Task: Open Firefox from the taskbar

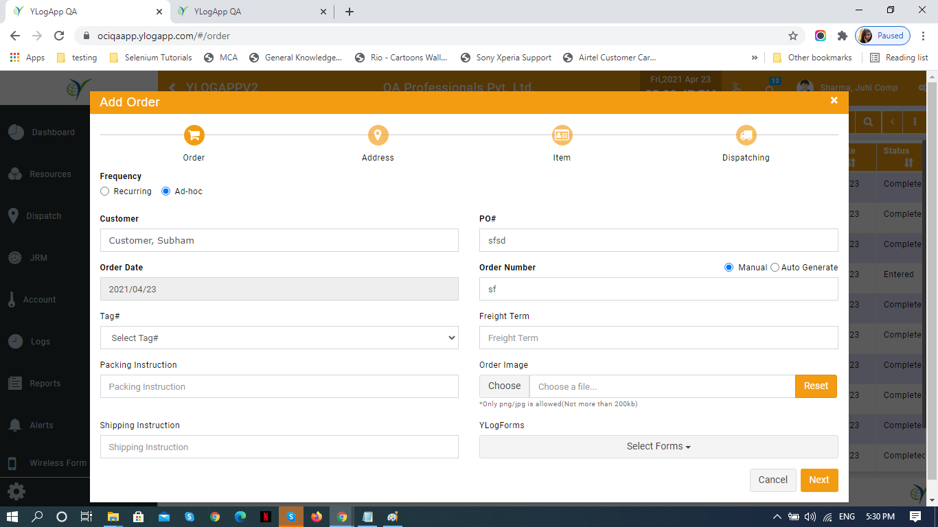Action: [x=316, y=517]
